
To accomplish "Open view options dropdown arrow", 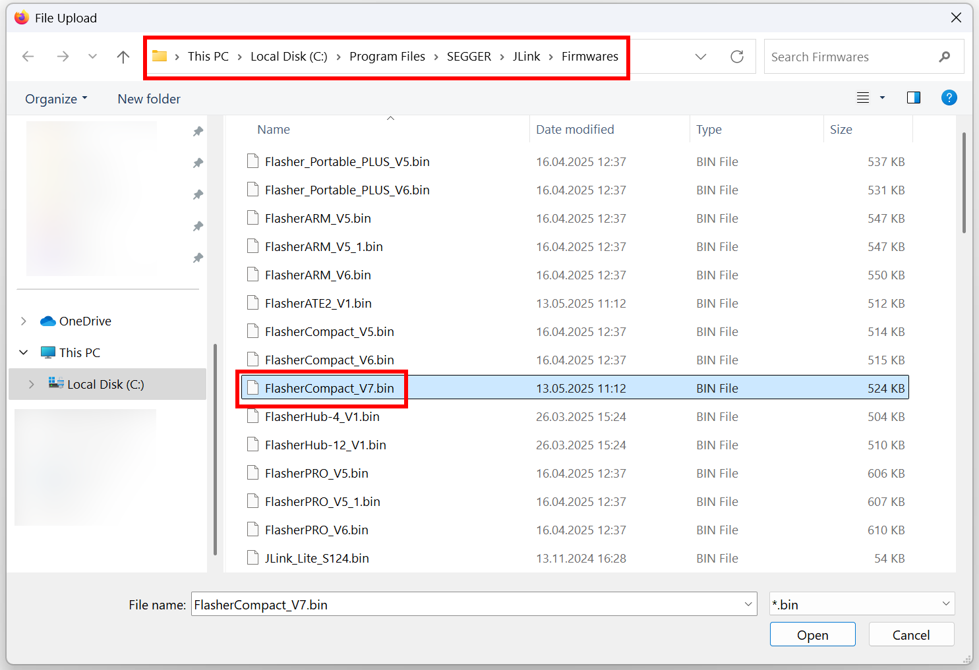I will coord(882,98).
